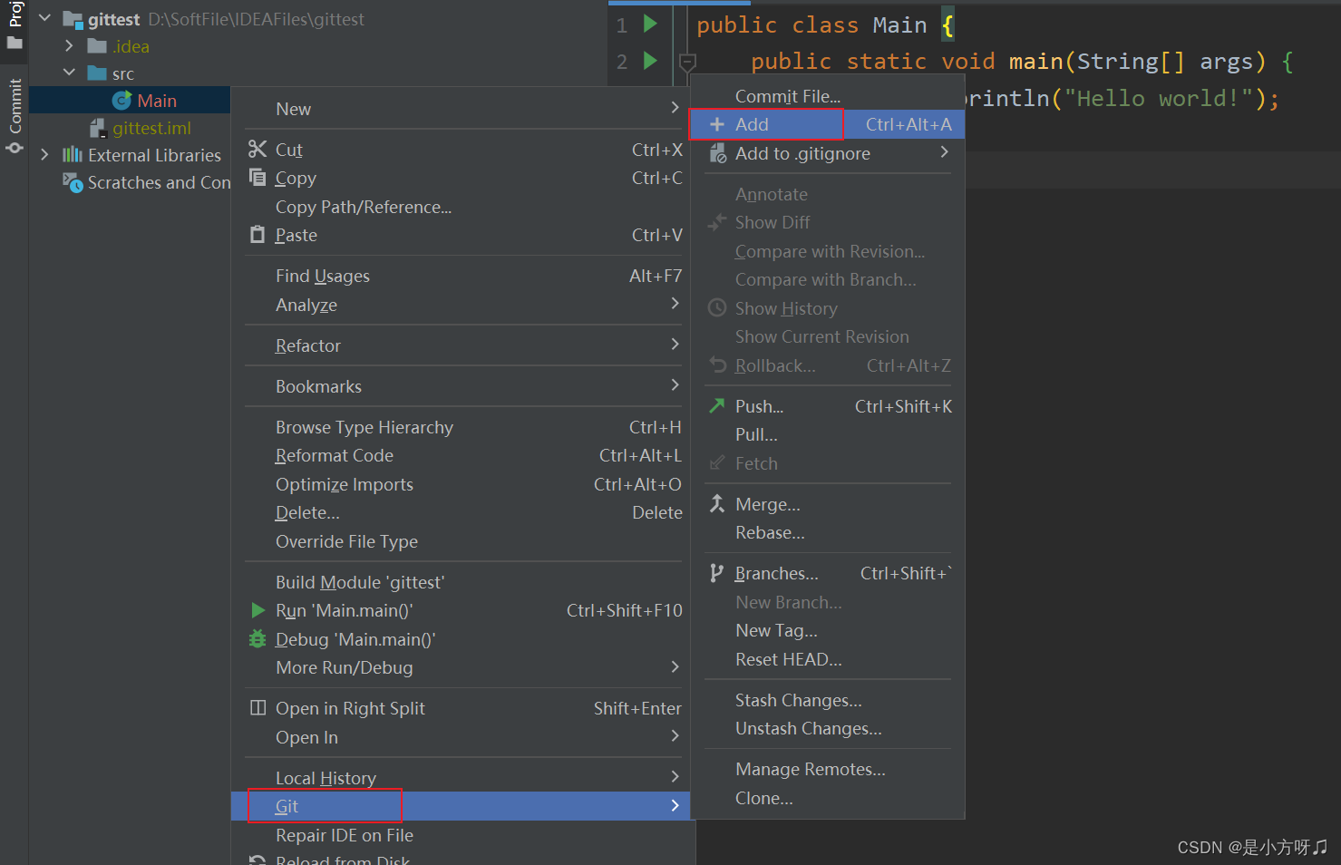Expand the More Run/Debug submenu arrow
Image resolution: width=1341 pixels, height=865 pixels.
(675, 667)
